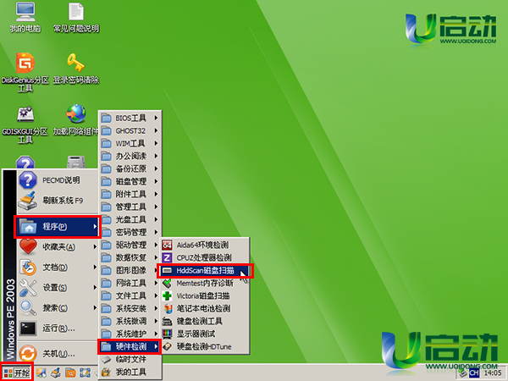Click the 开始 start button
Screen dimensions: 508x381
tap(17, 373)
